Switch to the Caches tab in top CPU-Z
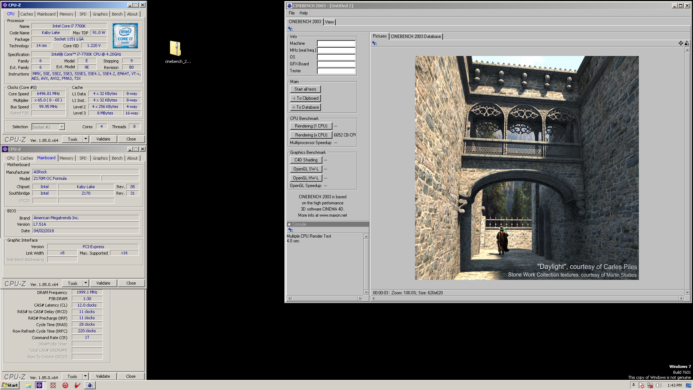 coord(27,14)
